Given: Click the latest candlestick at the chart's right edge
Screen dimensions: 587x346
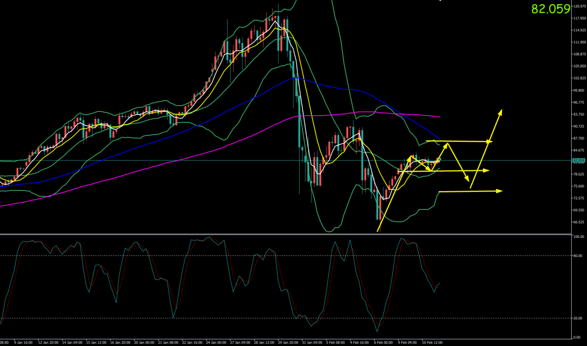Looking at the screenshot, I should click(x=440, y=159).
